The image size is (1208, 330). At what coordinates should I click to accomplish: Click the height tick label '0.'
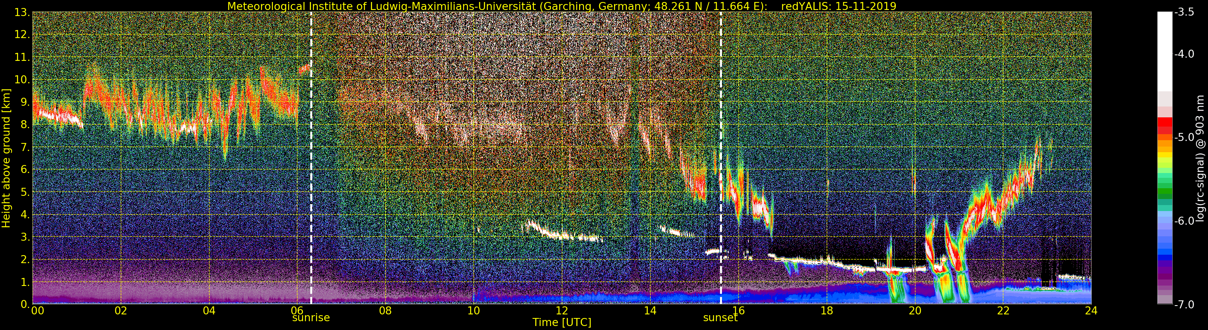click(25, 304)
